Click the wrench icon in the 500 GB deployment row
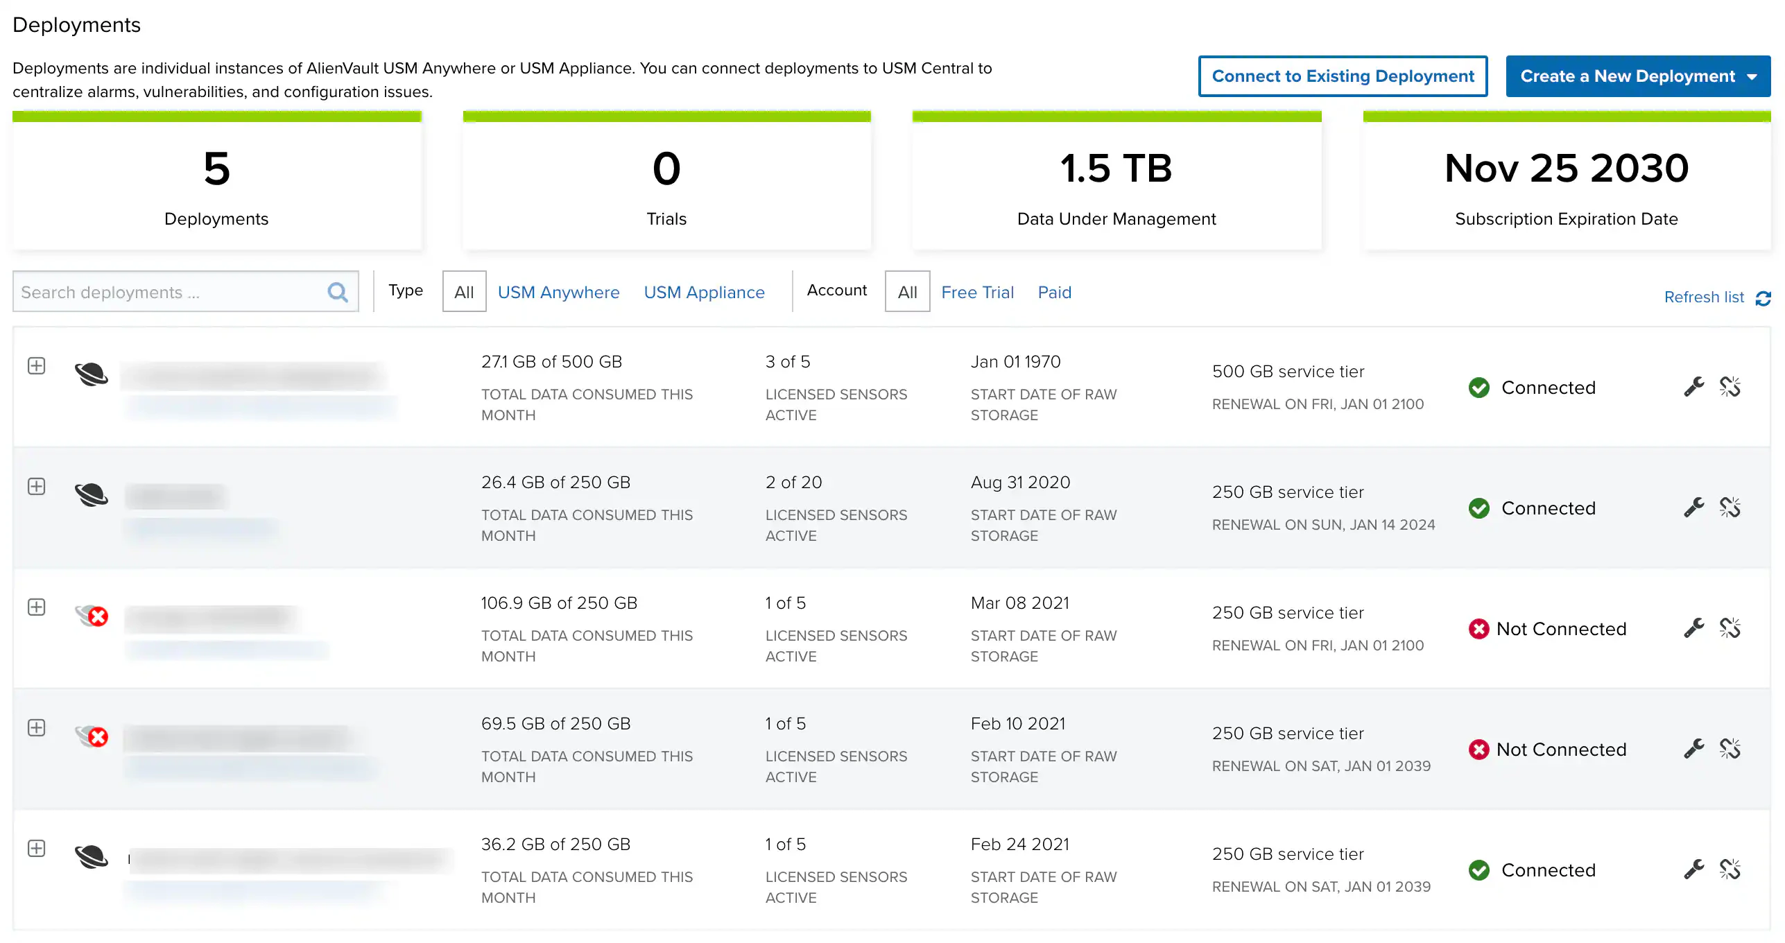The image size is (1785, 943). 1693,386
